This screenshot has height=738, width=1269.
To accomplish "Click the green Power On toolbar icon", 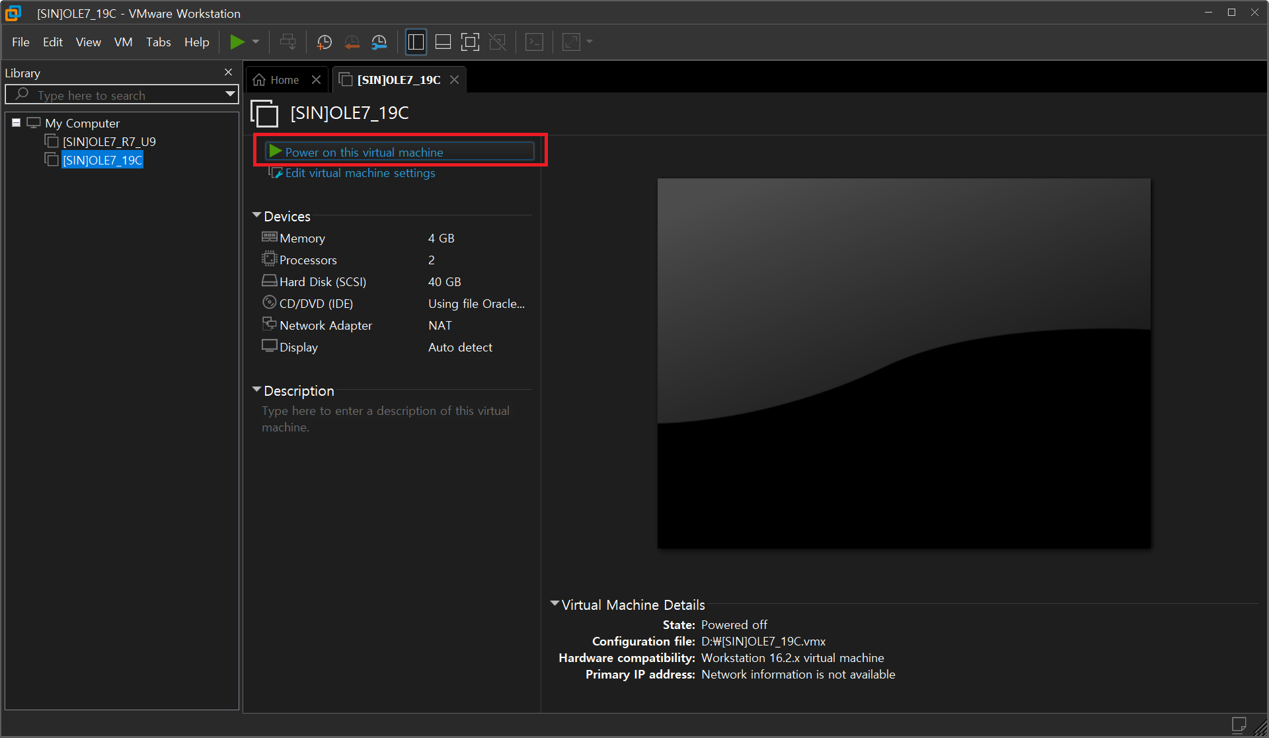I will coord(237,42).
